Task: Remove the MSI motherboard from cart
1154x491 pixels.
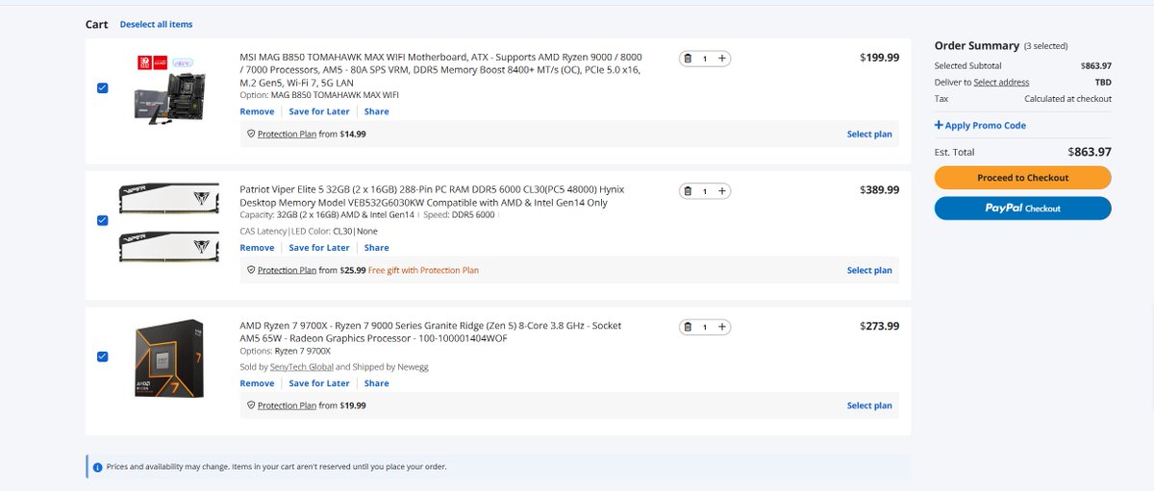Action: coord(257,111)
